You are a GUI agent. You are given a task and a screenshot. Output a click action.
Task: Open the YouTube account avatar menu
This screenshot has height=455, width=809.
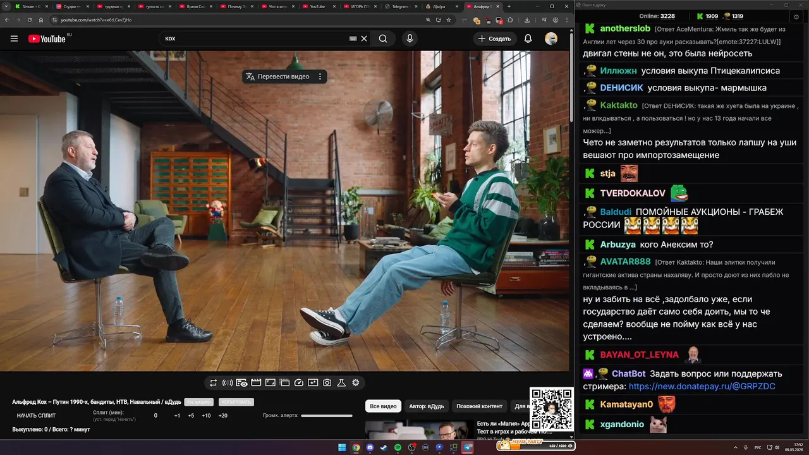[x=551, y=39]
